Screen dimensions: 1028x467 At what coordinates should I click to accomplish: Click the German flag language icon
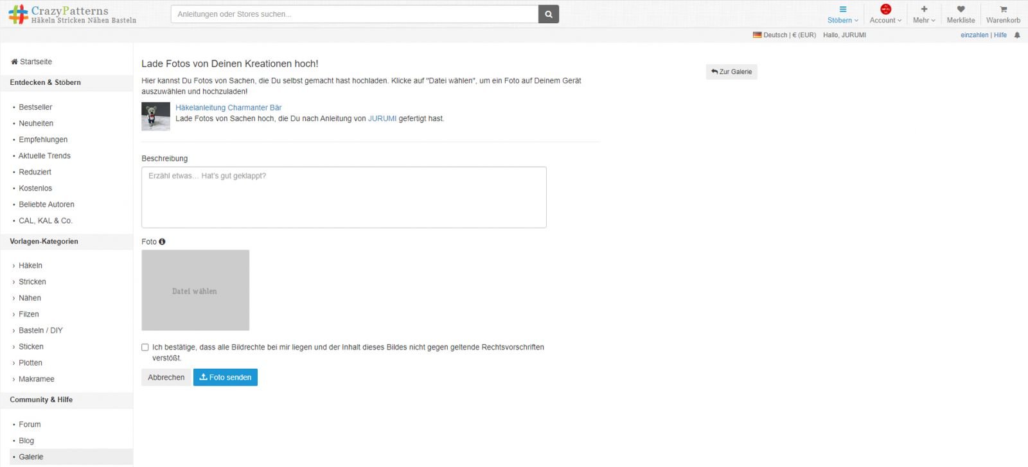pos(757,35)
